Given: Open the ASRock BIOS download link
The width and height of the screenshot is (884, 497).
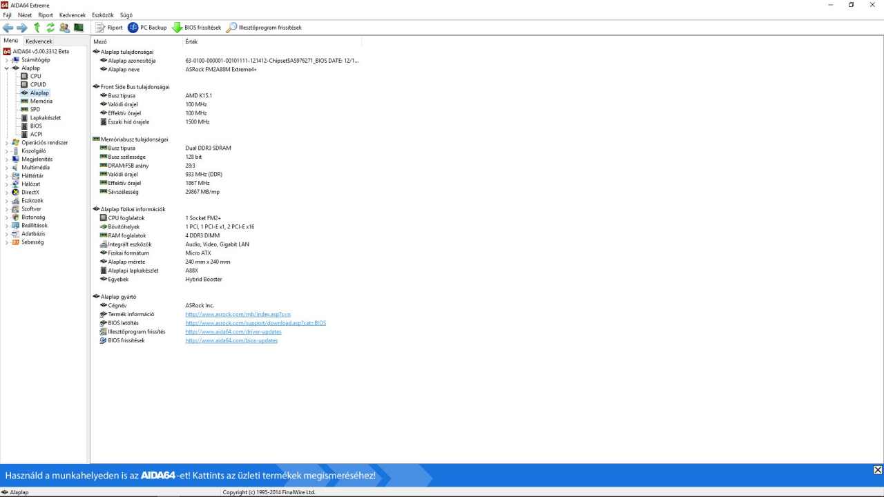Looking at the screenshot, I should (x=256, y=323).
